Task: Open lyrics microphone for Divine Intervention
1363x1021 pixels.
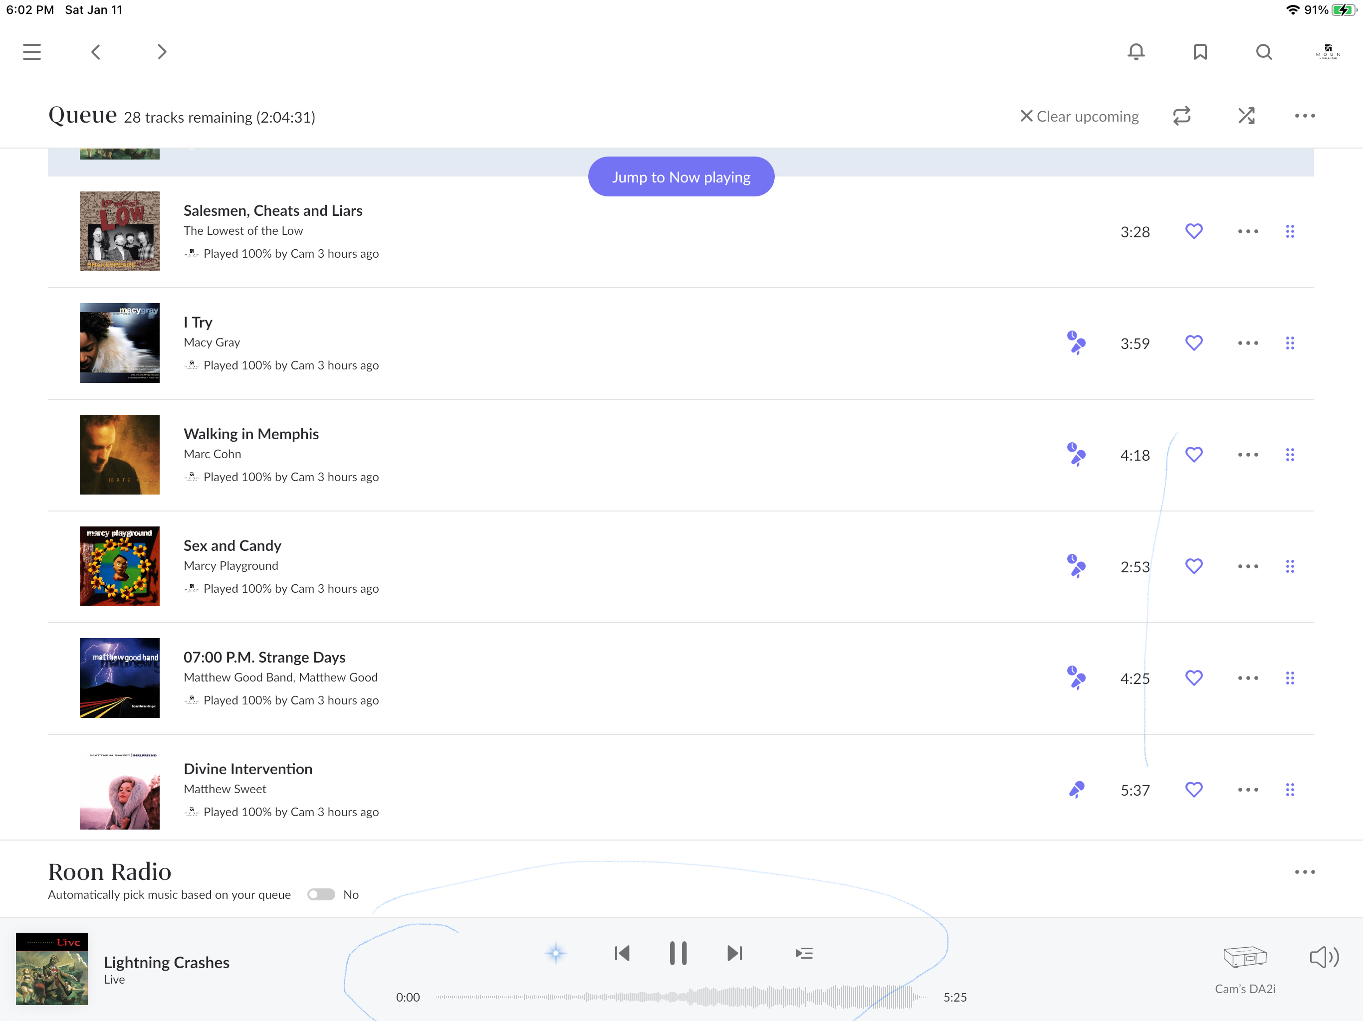Action: tap(1077, 790)
